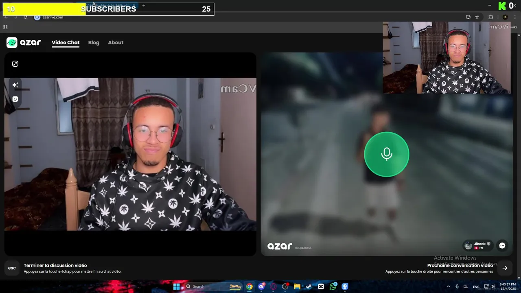This screenshot has width=521, height=293.
Task: Click the next video chat arrow button
Action: (x=505, y=268)
